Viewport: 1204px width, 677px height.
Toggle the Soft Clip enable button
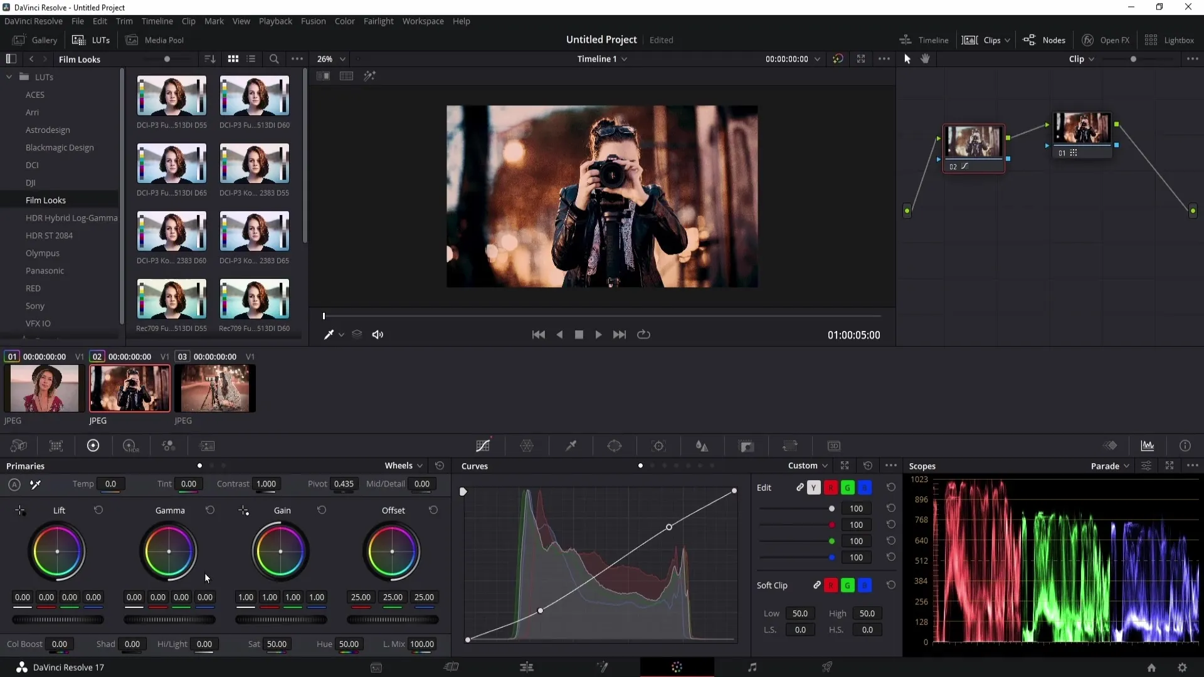(x=817, y=585)
